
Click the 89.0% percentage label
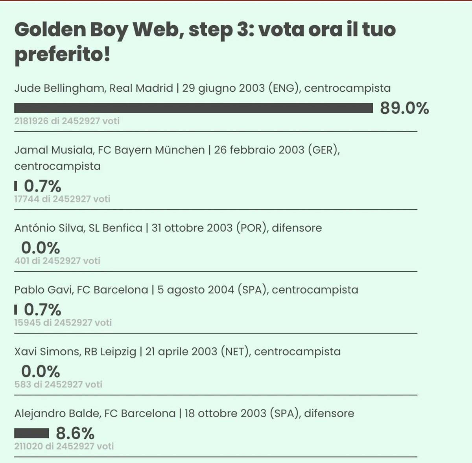click(404, 108)
